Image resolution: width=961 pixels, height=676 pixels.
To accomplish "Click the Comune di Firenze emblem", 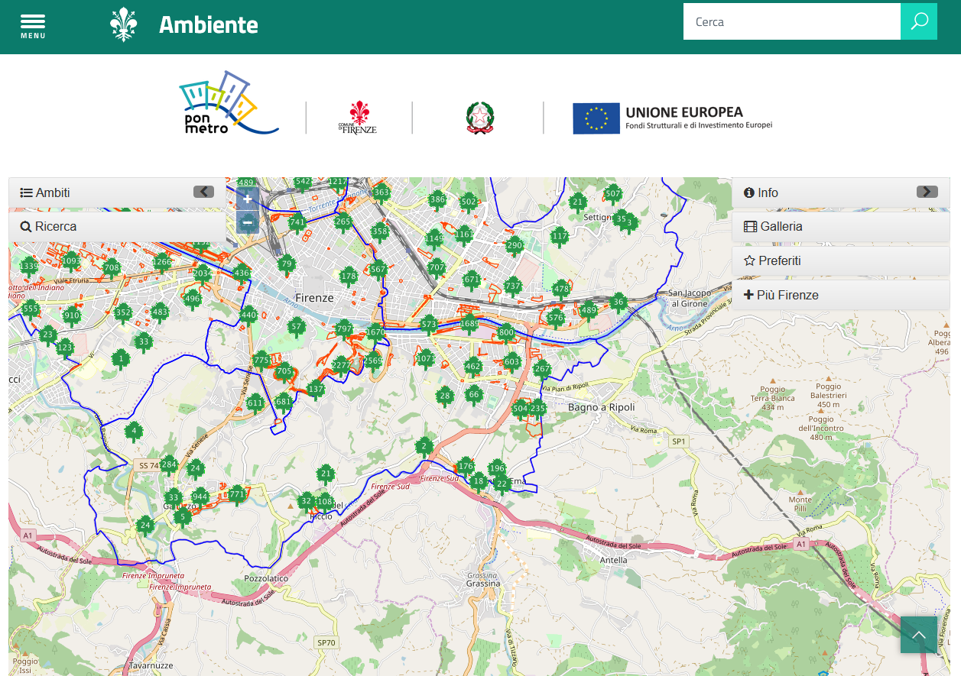I will click(x=358, y=118).
